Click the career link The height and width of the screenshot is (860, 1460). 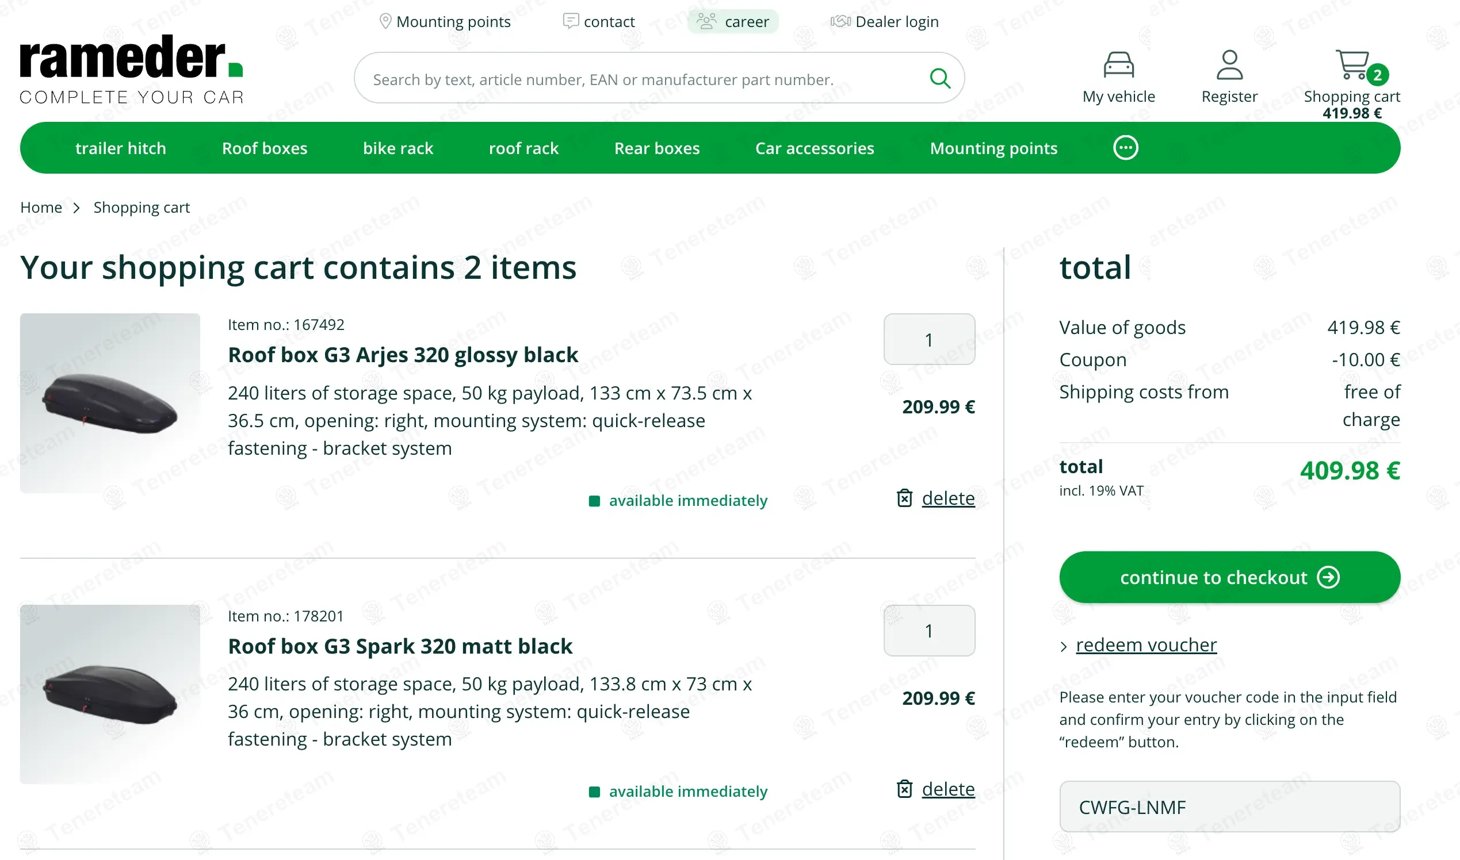point(746,21)
